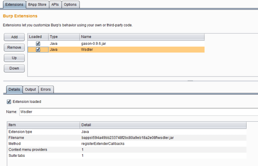Move extension Up in list

point(14,58)
